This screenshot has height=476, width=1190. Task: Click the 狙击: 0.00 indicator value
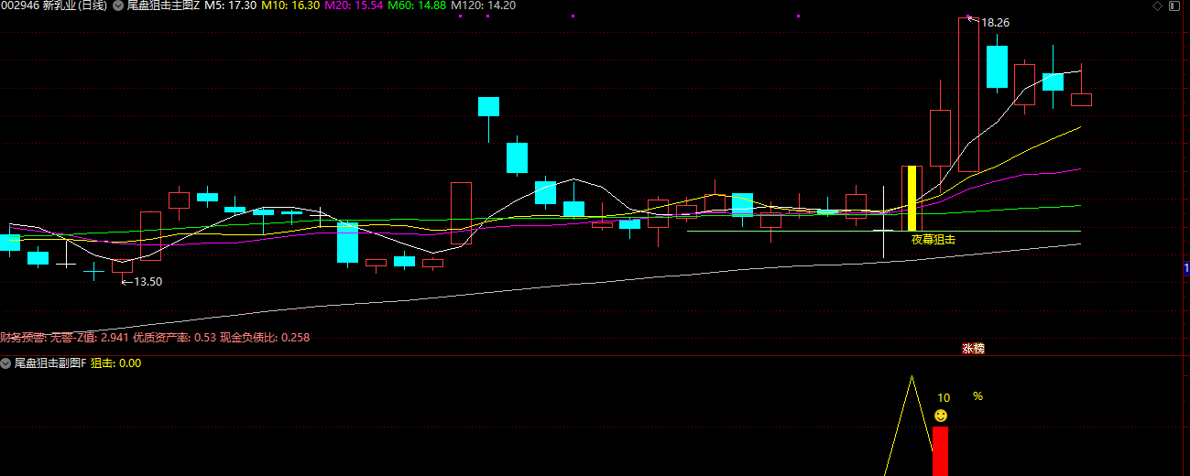pyautogui.click(x=115, y=363)
